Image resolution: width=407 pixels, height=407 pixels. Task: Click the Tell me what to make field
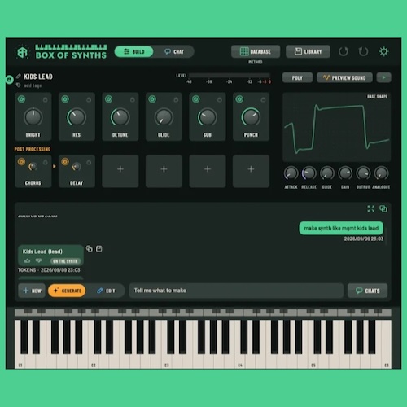click(236, 291)
